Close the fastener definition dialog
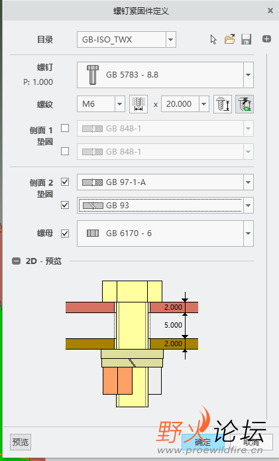Image resolution: width=279 pixels, height=461 pixels. pos(270,11)
